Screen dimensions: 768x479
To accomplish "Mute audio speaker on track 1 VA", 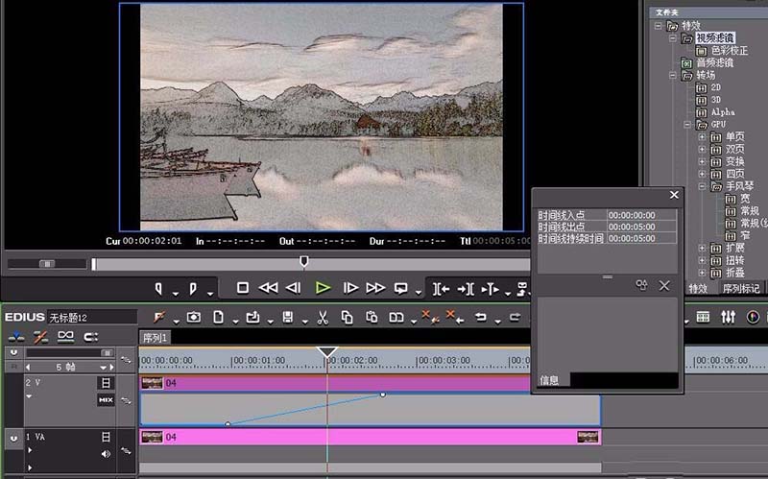I will pos(106,454).
